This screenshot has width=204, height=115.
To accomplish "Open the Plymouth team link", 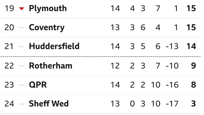I will (x=48, y=9).
